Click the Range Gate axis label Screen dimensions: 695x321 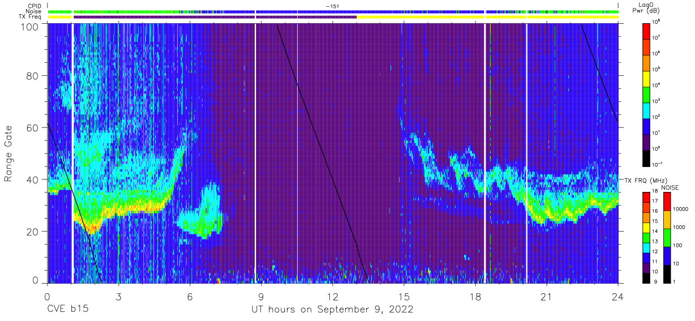8,153
